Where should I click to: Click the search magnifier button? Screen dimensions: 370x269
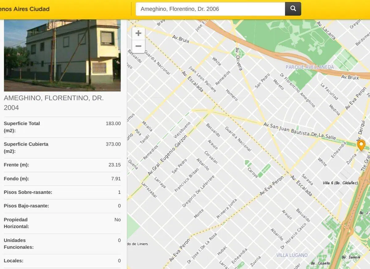(x=293, y=9)
